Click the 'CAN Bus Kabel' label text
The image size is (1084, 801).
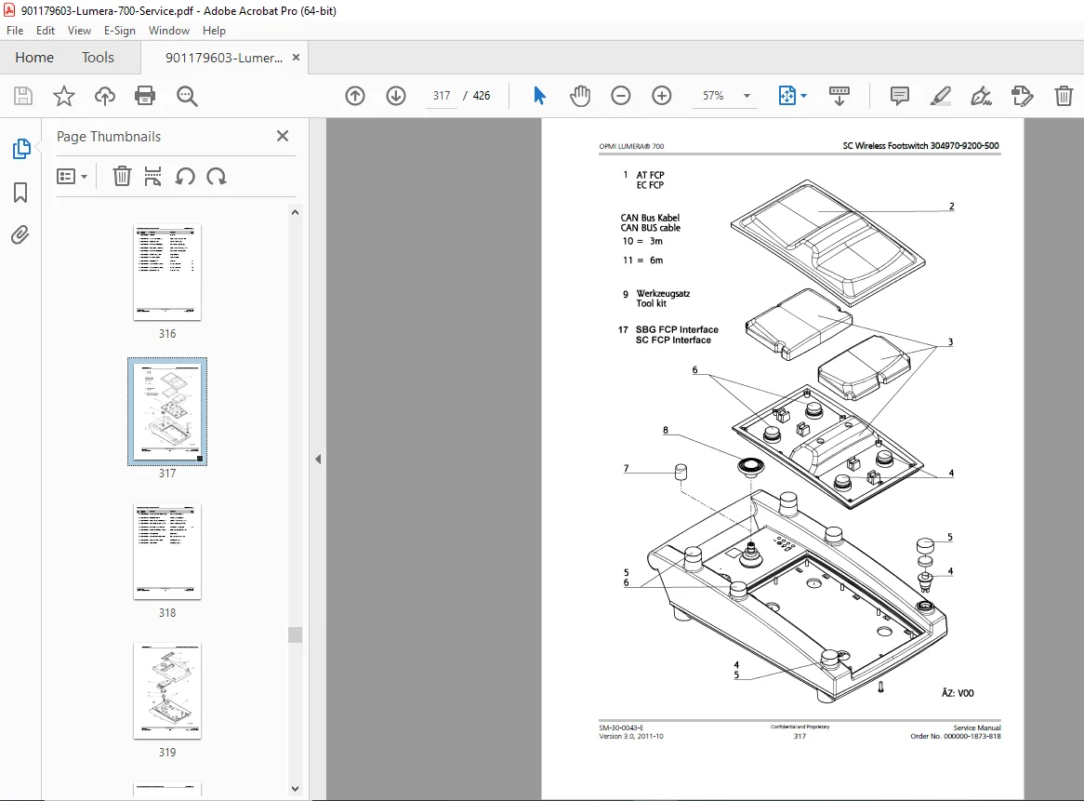coord(650,218)
